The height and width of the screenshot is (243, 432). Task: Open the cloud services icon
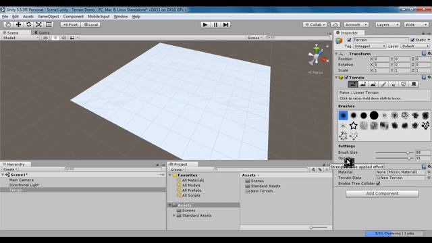point(335,24)
